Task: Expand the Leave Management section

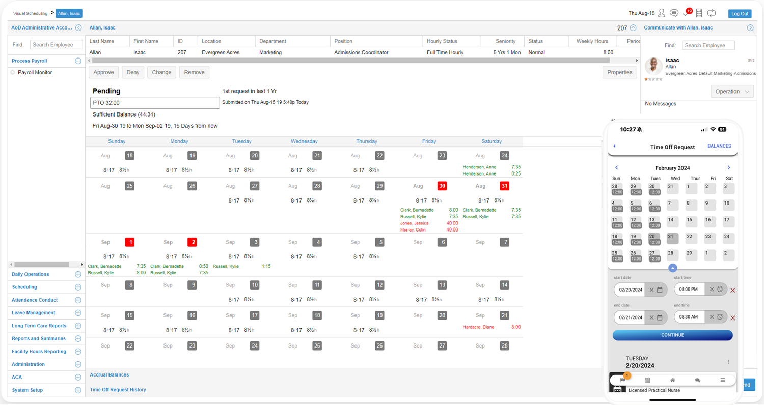Action: 78,313
